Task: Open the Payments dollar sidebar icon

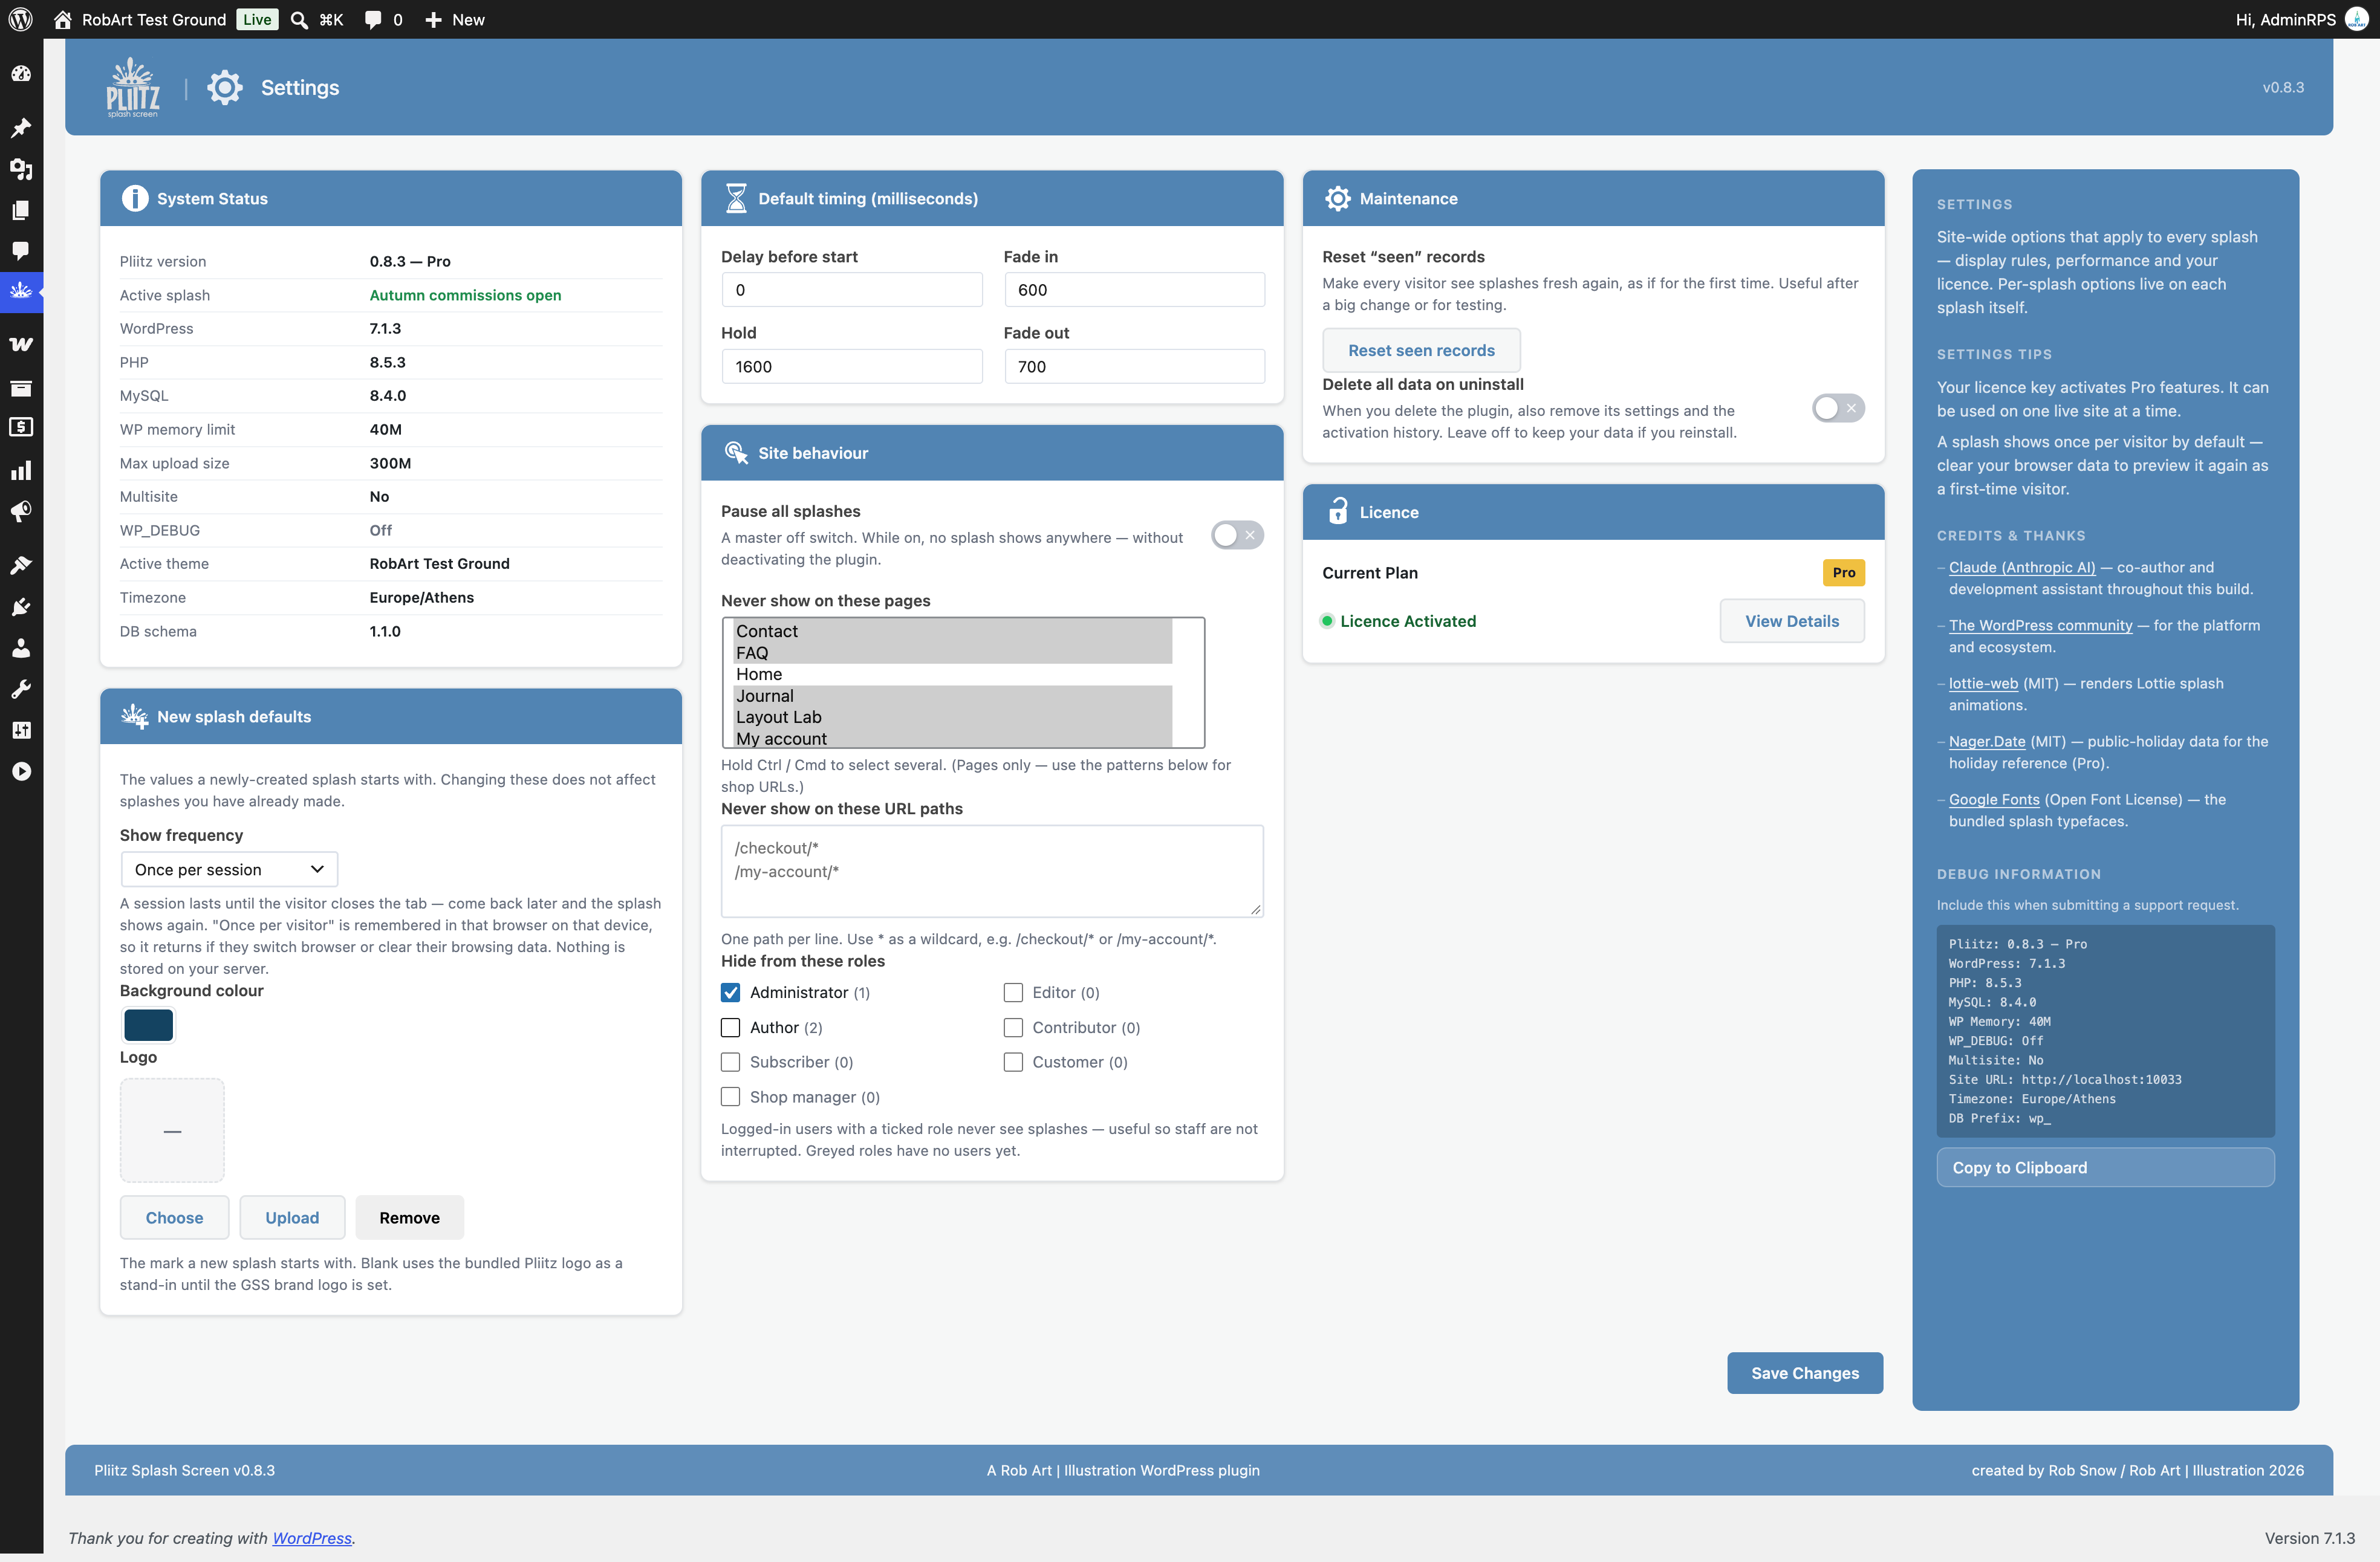Action: pos(21,427)
